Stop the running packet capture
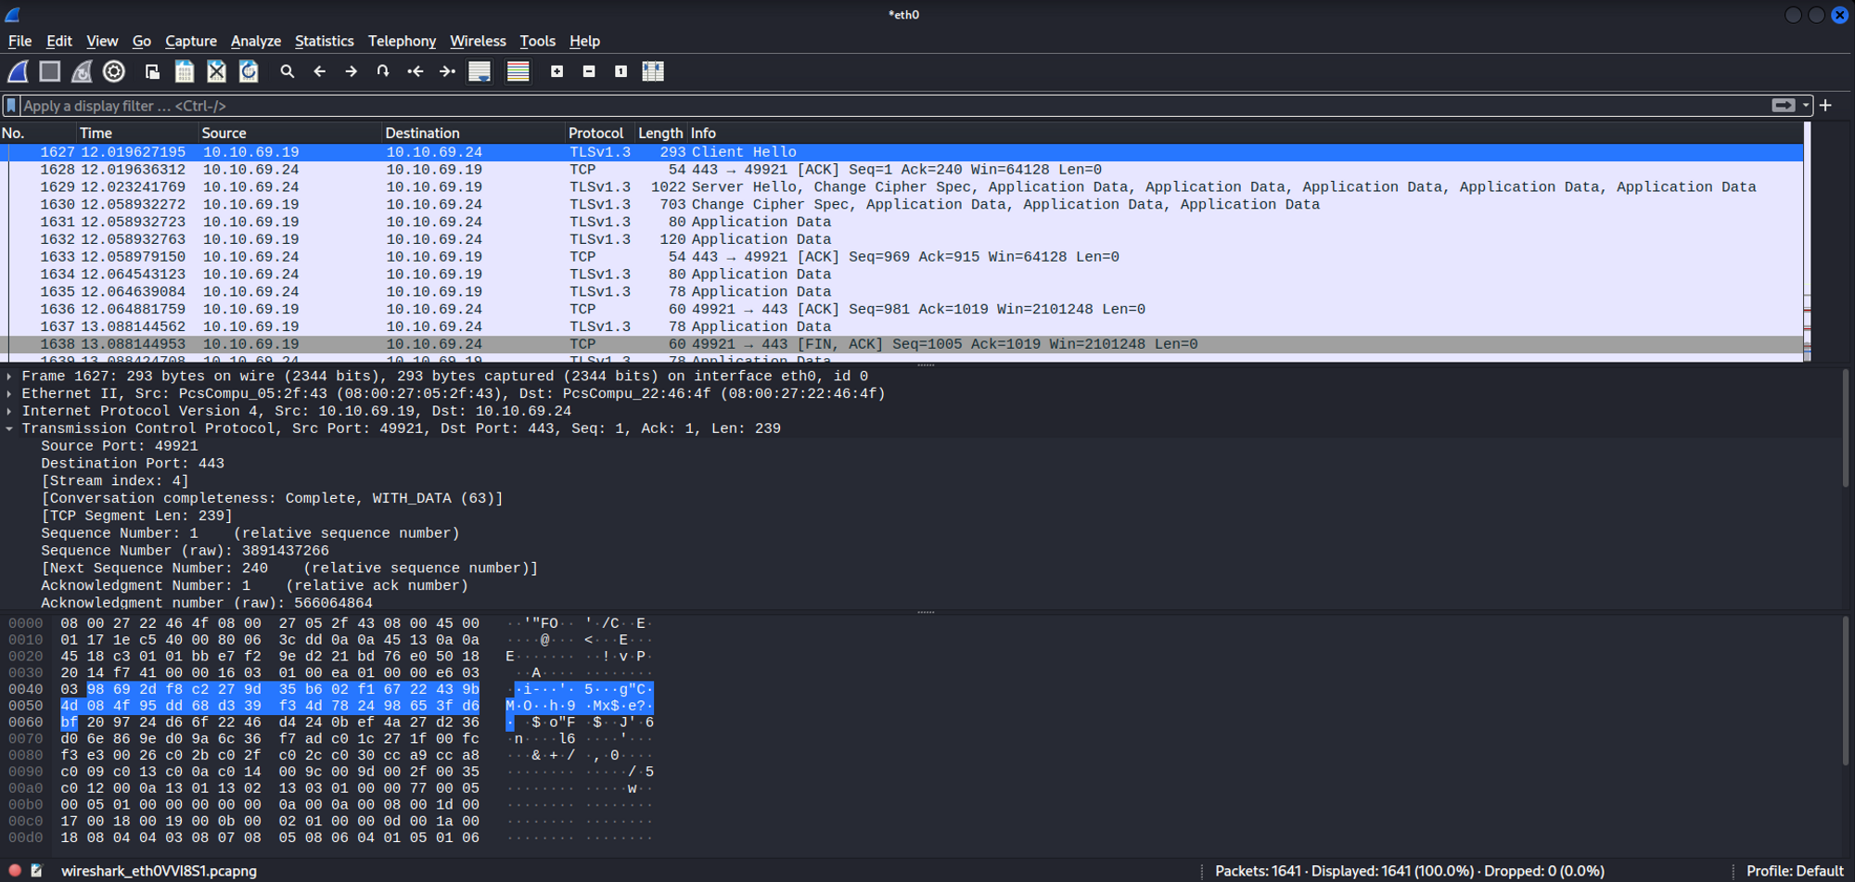The width and height of the screenshot is (1855, 882). coord(50,71)
